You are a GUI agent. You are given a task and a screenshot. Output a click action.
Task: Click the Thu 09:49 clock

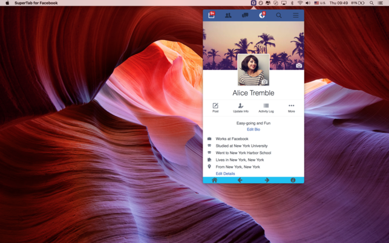(339, 3)
